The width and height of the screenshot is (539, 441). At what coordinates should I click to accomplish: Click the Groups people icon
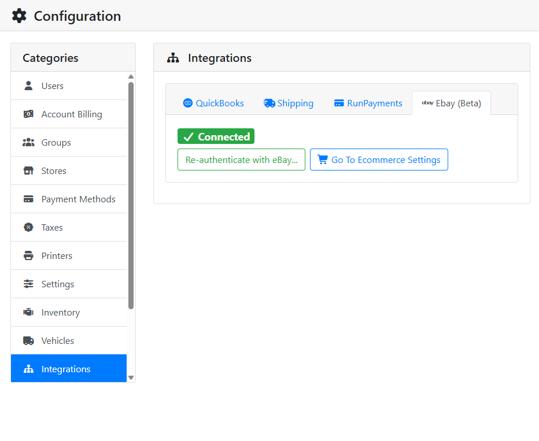(28, 143)
